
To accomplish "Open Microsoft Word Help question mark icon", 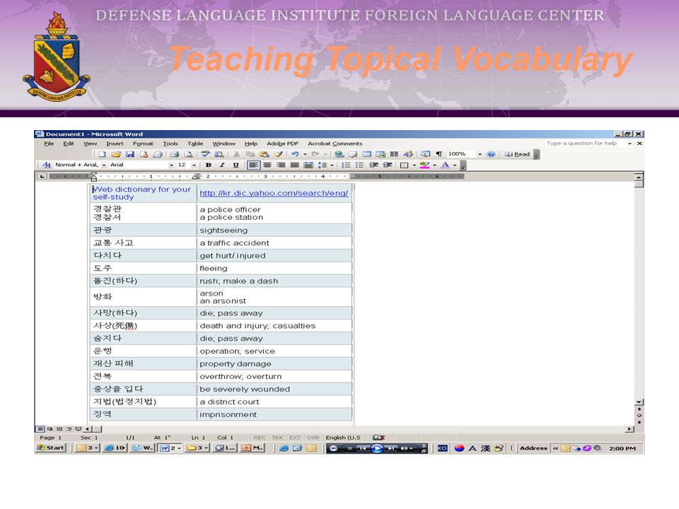I will [491, 154].
